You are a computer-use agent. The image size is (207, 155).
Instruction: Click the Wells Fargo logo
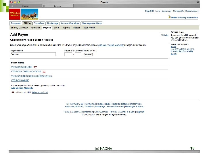coord(15,14)
